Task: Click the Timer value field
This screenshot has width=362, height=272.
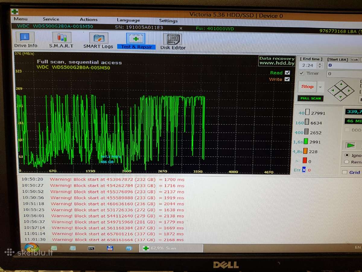Action: [x=344, y=73]
